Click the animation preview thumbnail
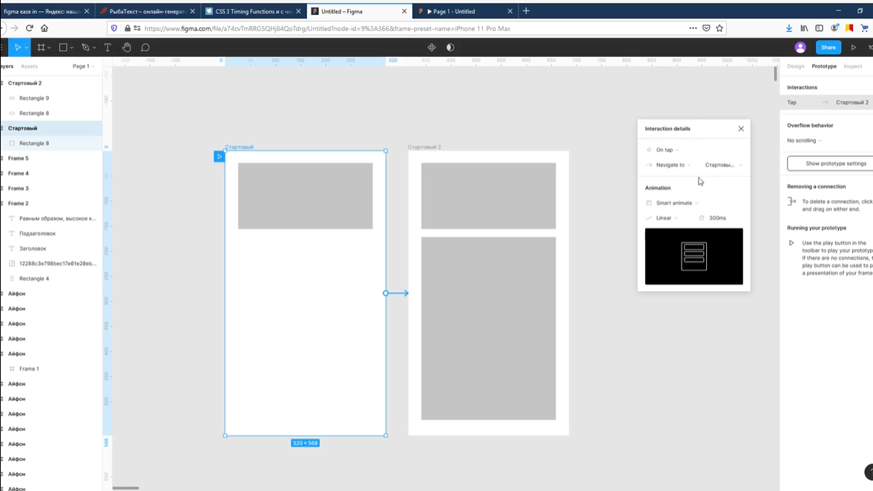The image size is (873, 491). click(x=694, y=256)
